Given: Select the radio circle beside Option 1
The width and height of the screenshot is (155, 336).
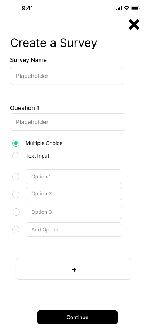Looking at the screenshot, I should [16, 177].
